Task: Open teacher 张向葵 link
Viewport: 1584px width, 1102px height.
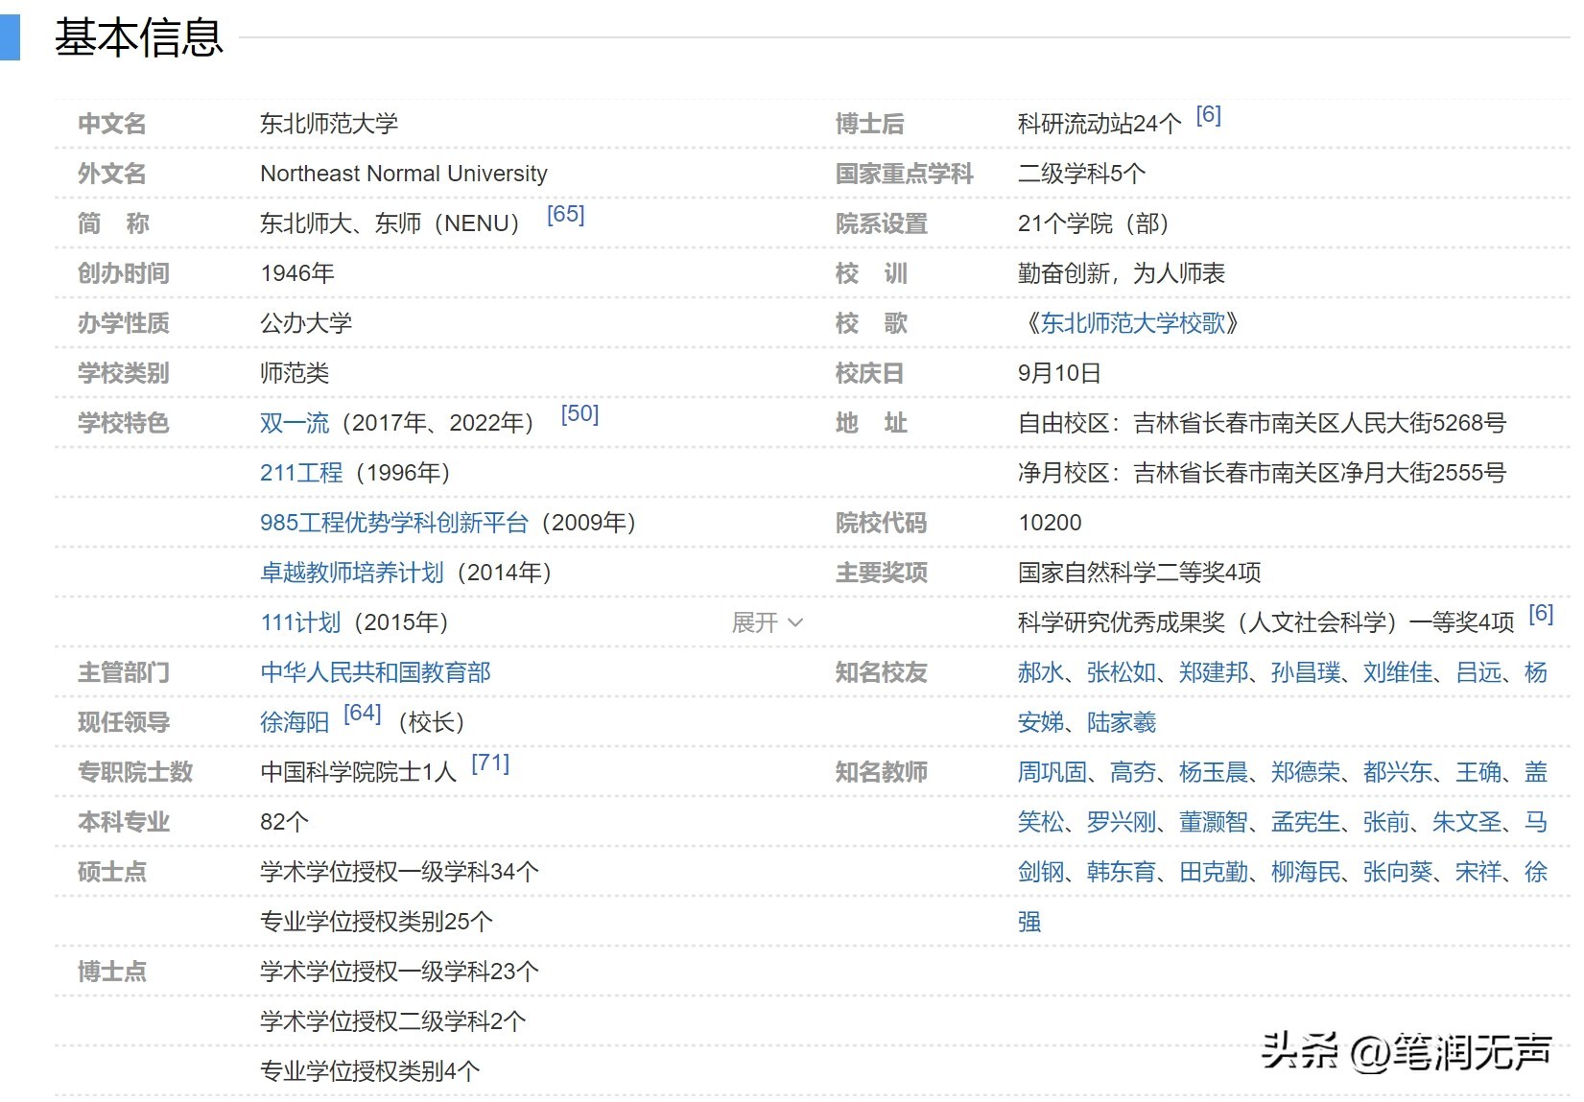Action: (1398, 872)
